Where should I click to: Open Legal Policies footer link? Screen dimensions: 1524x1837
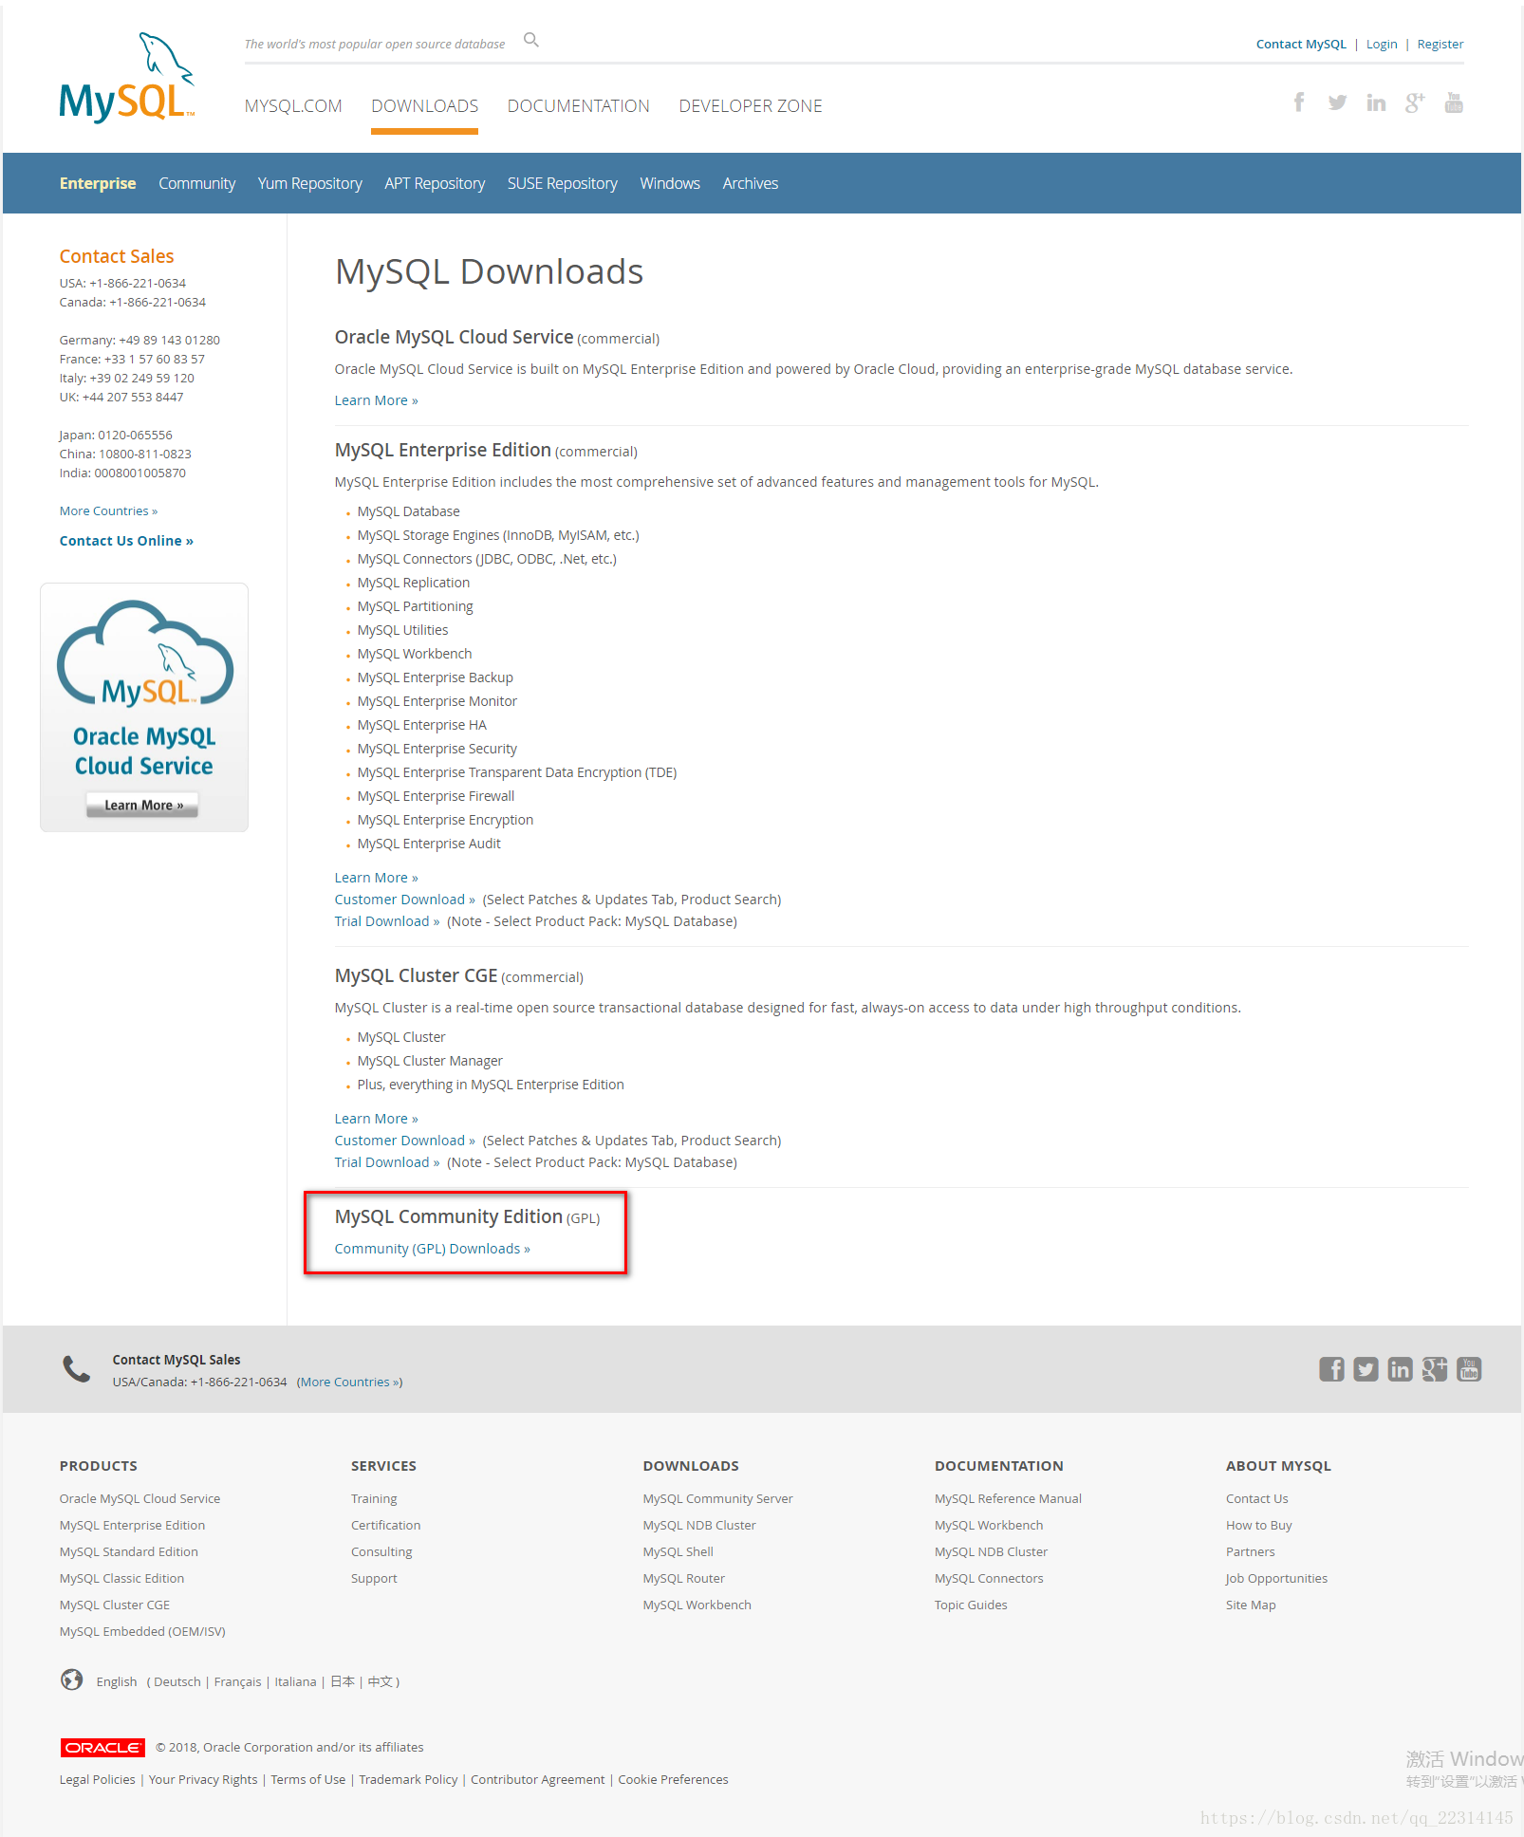(97, 1780)
